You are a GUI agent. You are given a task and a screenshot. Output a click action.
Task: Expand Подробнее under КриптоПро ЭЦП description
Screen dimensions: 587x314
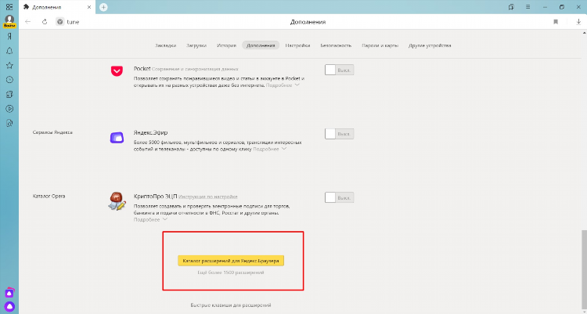coord(150,219)
